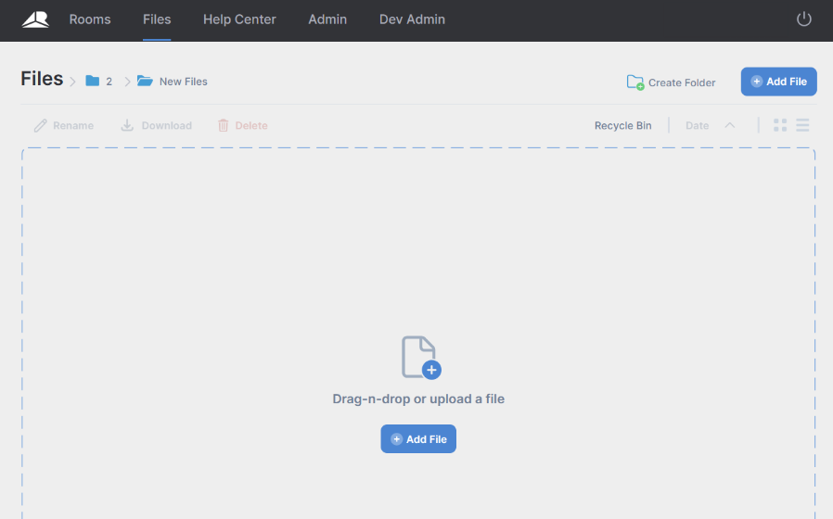Switch to grid view layout
Image resolution: width=833 pixels, height=519 pixels.
[780, 125]
